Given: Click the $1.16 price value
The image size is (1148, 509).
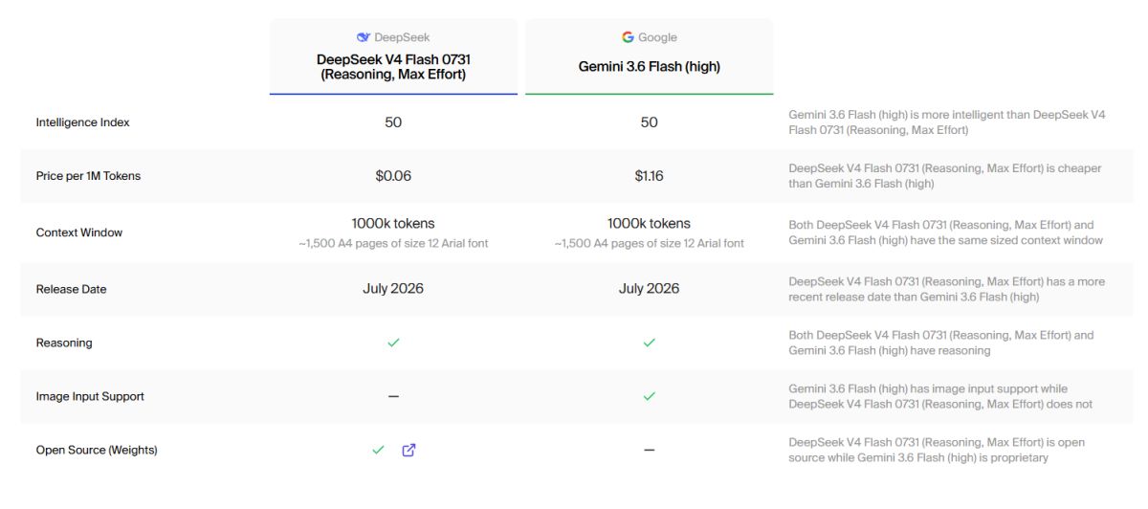Looking at the screenshot, I should pyautogui.click(x=650, y=176).
